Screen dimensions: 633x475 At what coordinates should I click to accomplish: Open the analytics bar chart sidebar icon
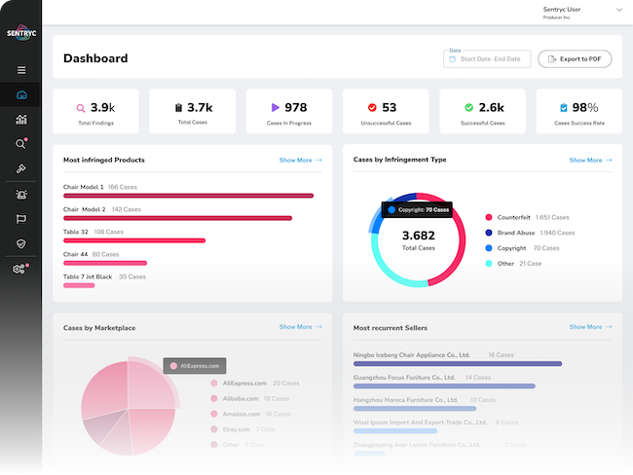(x=21, y=120)
